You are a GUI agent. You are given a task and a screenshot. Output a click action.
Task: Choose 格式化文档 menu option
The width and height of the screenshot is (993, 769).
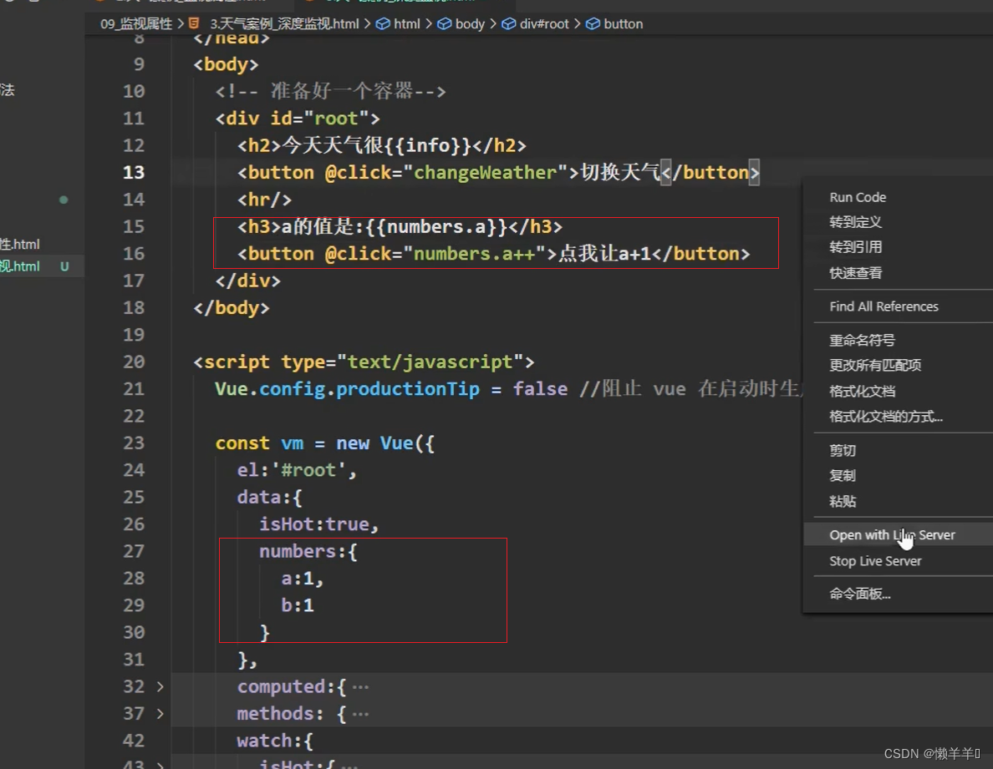(862, 391)
